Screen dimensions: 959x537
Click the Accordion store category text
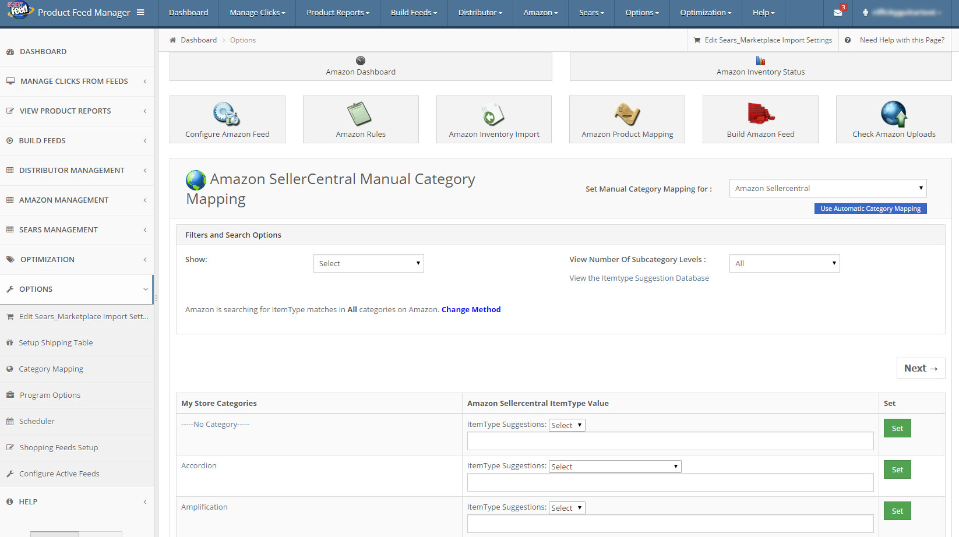pos(199,466)
